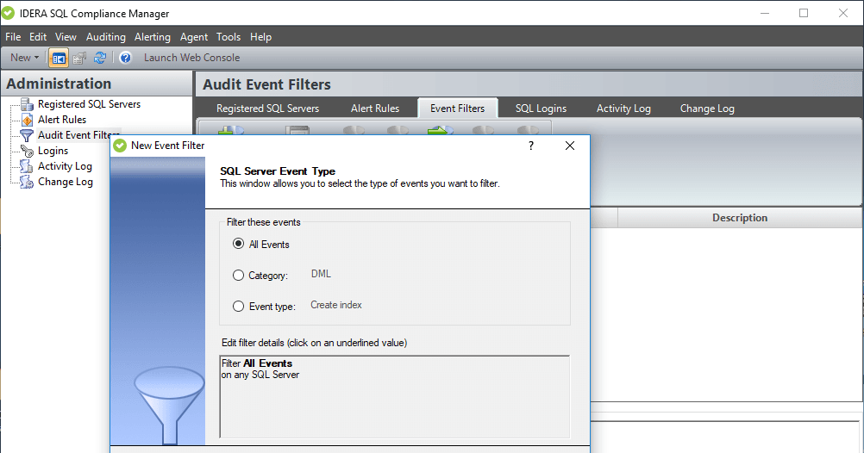Click the DML category value
This screenshot has height=453, width=864.
point(321,274)
